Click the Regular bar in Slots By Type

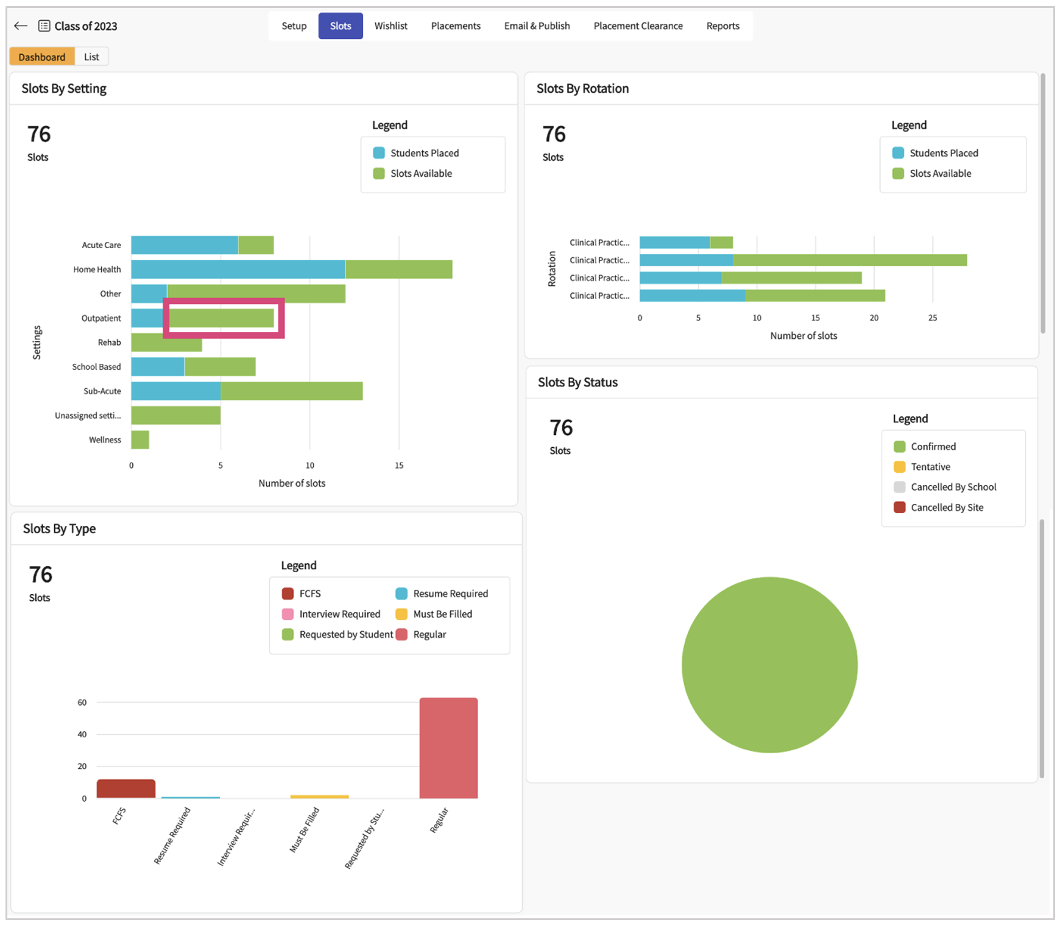pos(448,748)
